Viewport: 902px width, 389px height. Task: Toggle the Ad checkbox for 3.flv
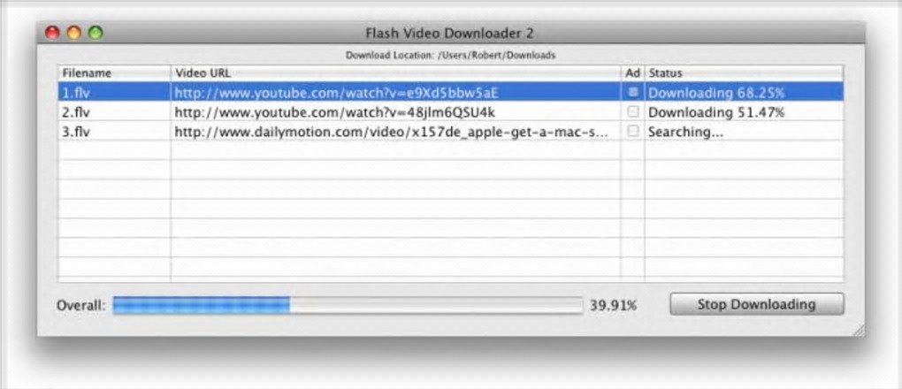633,131
